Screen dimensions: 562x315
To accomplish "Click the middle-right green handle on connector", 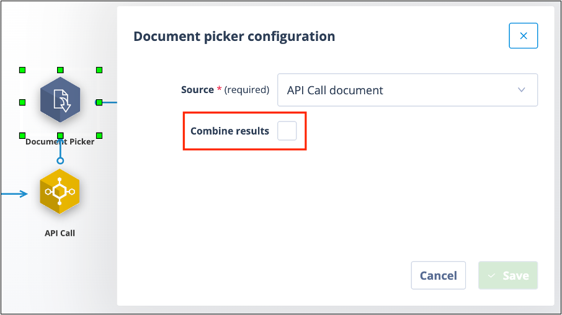I will pos(99,102).
